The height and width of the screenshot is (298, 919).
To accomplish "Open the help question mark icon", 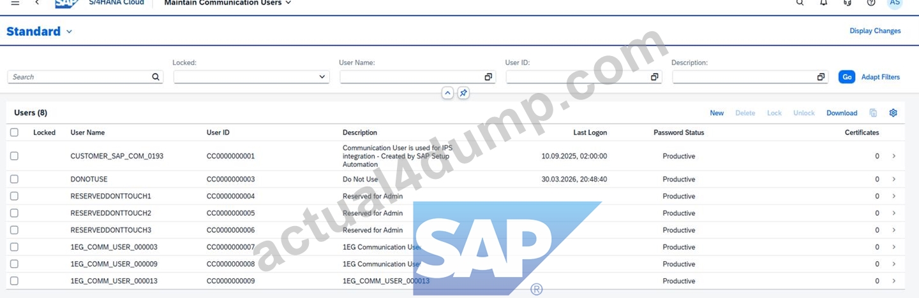I will [871, 3].
